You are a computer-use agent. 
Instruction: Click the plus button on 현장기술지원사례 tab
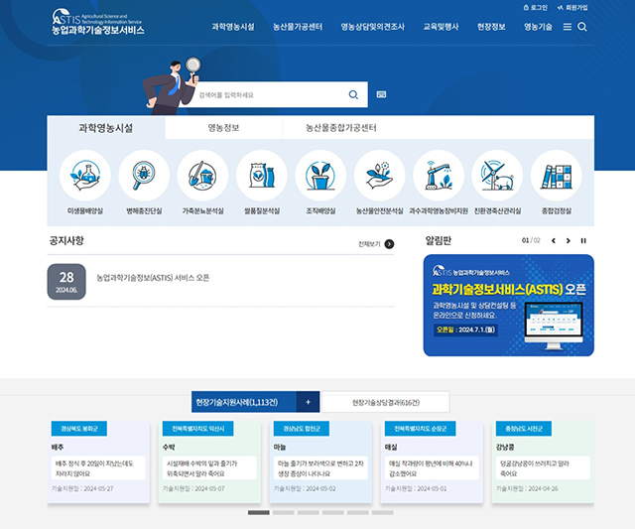click(x=308, y=402)
